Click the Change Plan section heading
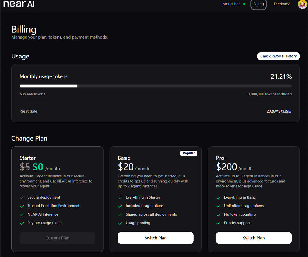The image size is (308, 257). pyautogui.click(x=29, y=138)
